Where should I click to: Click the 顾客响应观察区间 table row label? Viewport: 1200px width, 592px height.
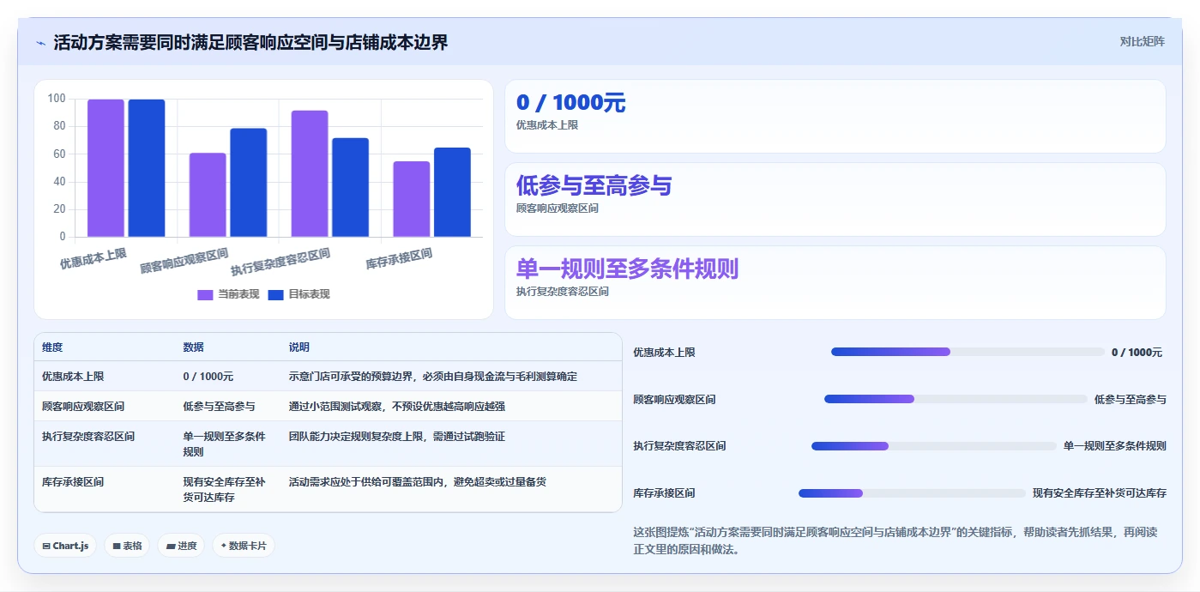click(x=83, y=407)
